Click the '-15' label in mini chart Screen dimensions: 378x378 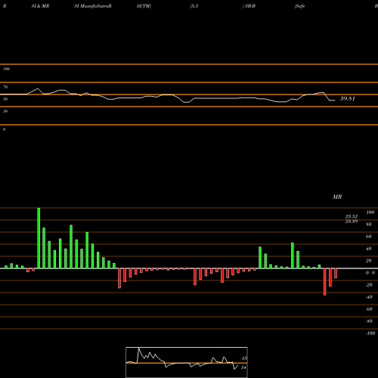pyautogui.click(x=243, y=358)
